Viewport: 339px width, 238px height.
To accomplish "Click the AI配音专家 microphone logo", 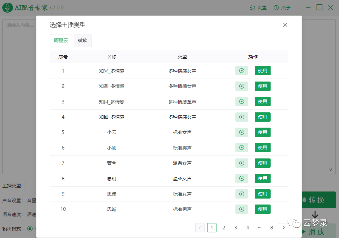I will [x=7, y=7].
